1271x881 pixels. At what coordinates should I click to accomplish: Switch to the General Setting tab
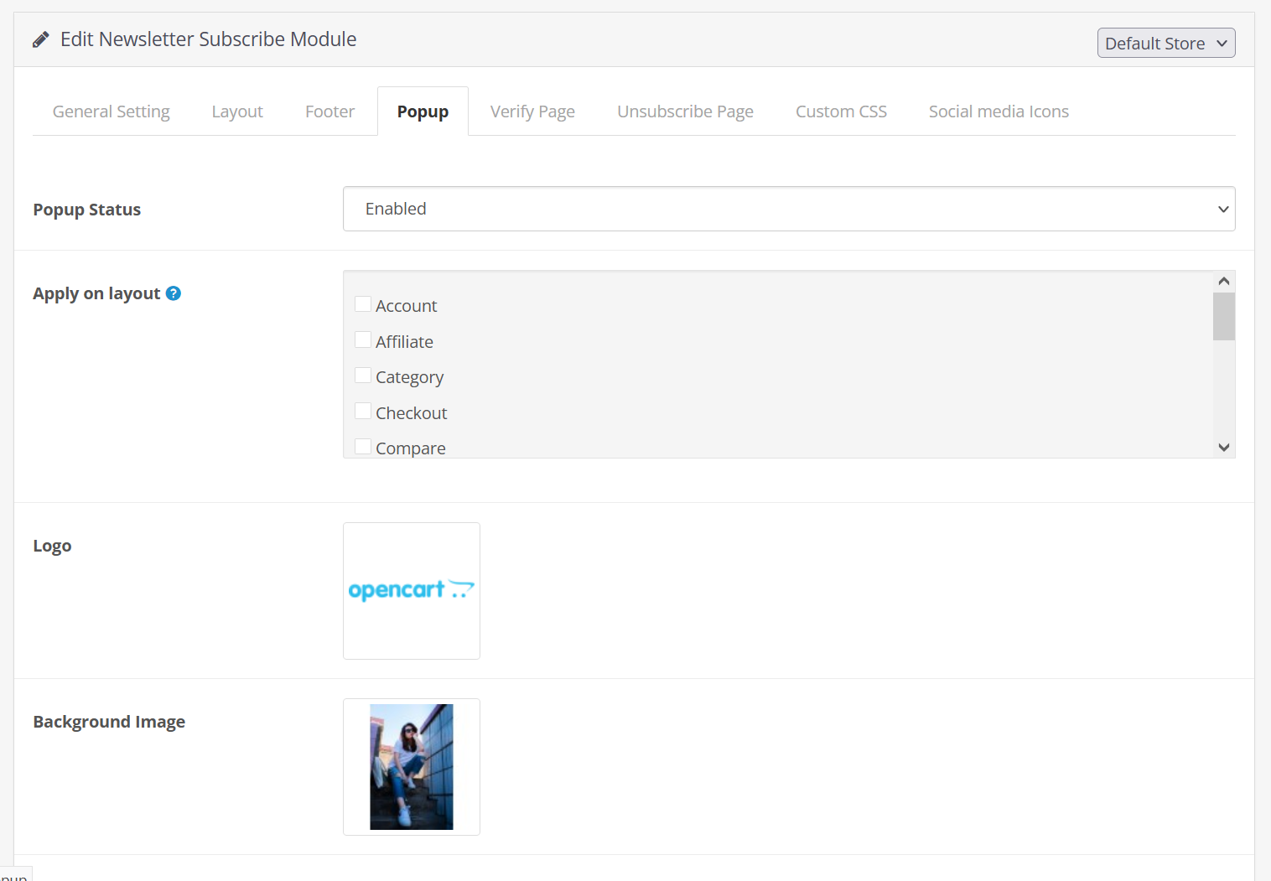112,111
